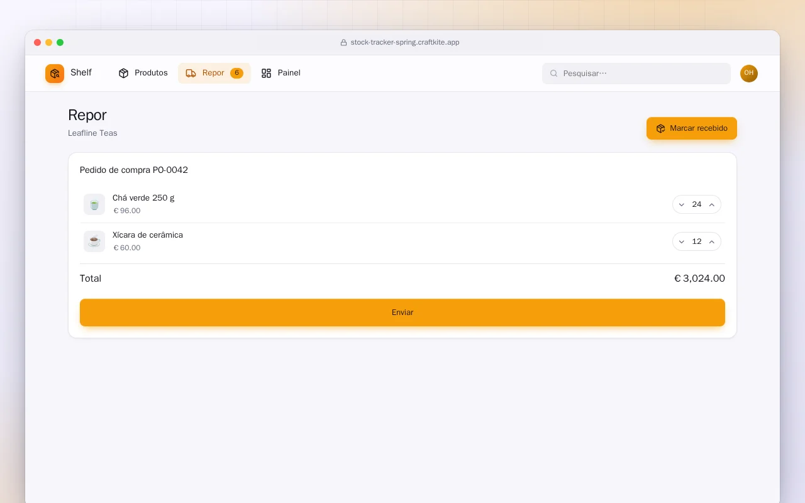
Task: Click the Shelf logo icon
Action: point(55,74)
